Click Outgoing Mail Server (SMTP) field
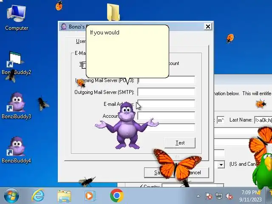The height and width of the screenshot is (204, 272). click(x=166, y=92)
